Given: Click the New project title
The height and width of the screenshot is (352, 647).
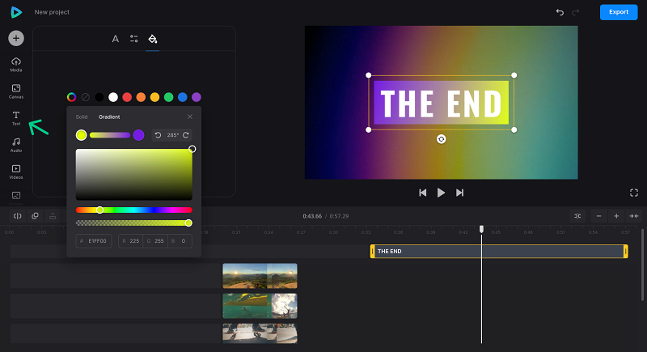Looking at the screenshot, I should tap(52, 12).
